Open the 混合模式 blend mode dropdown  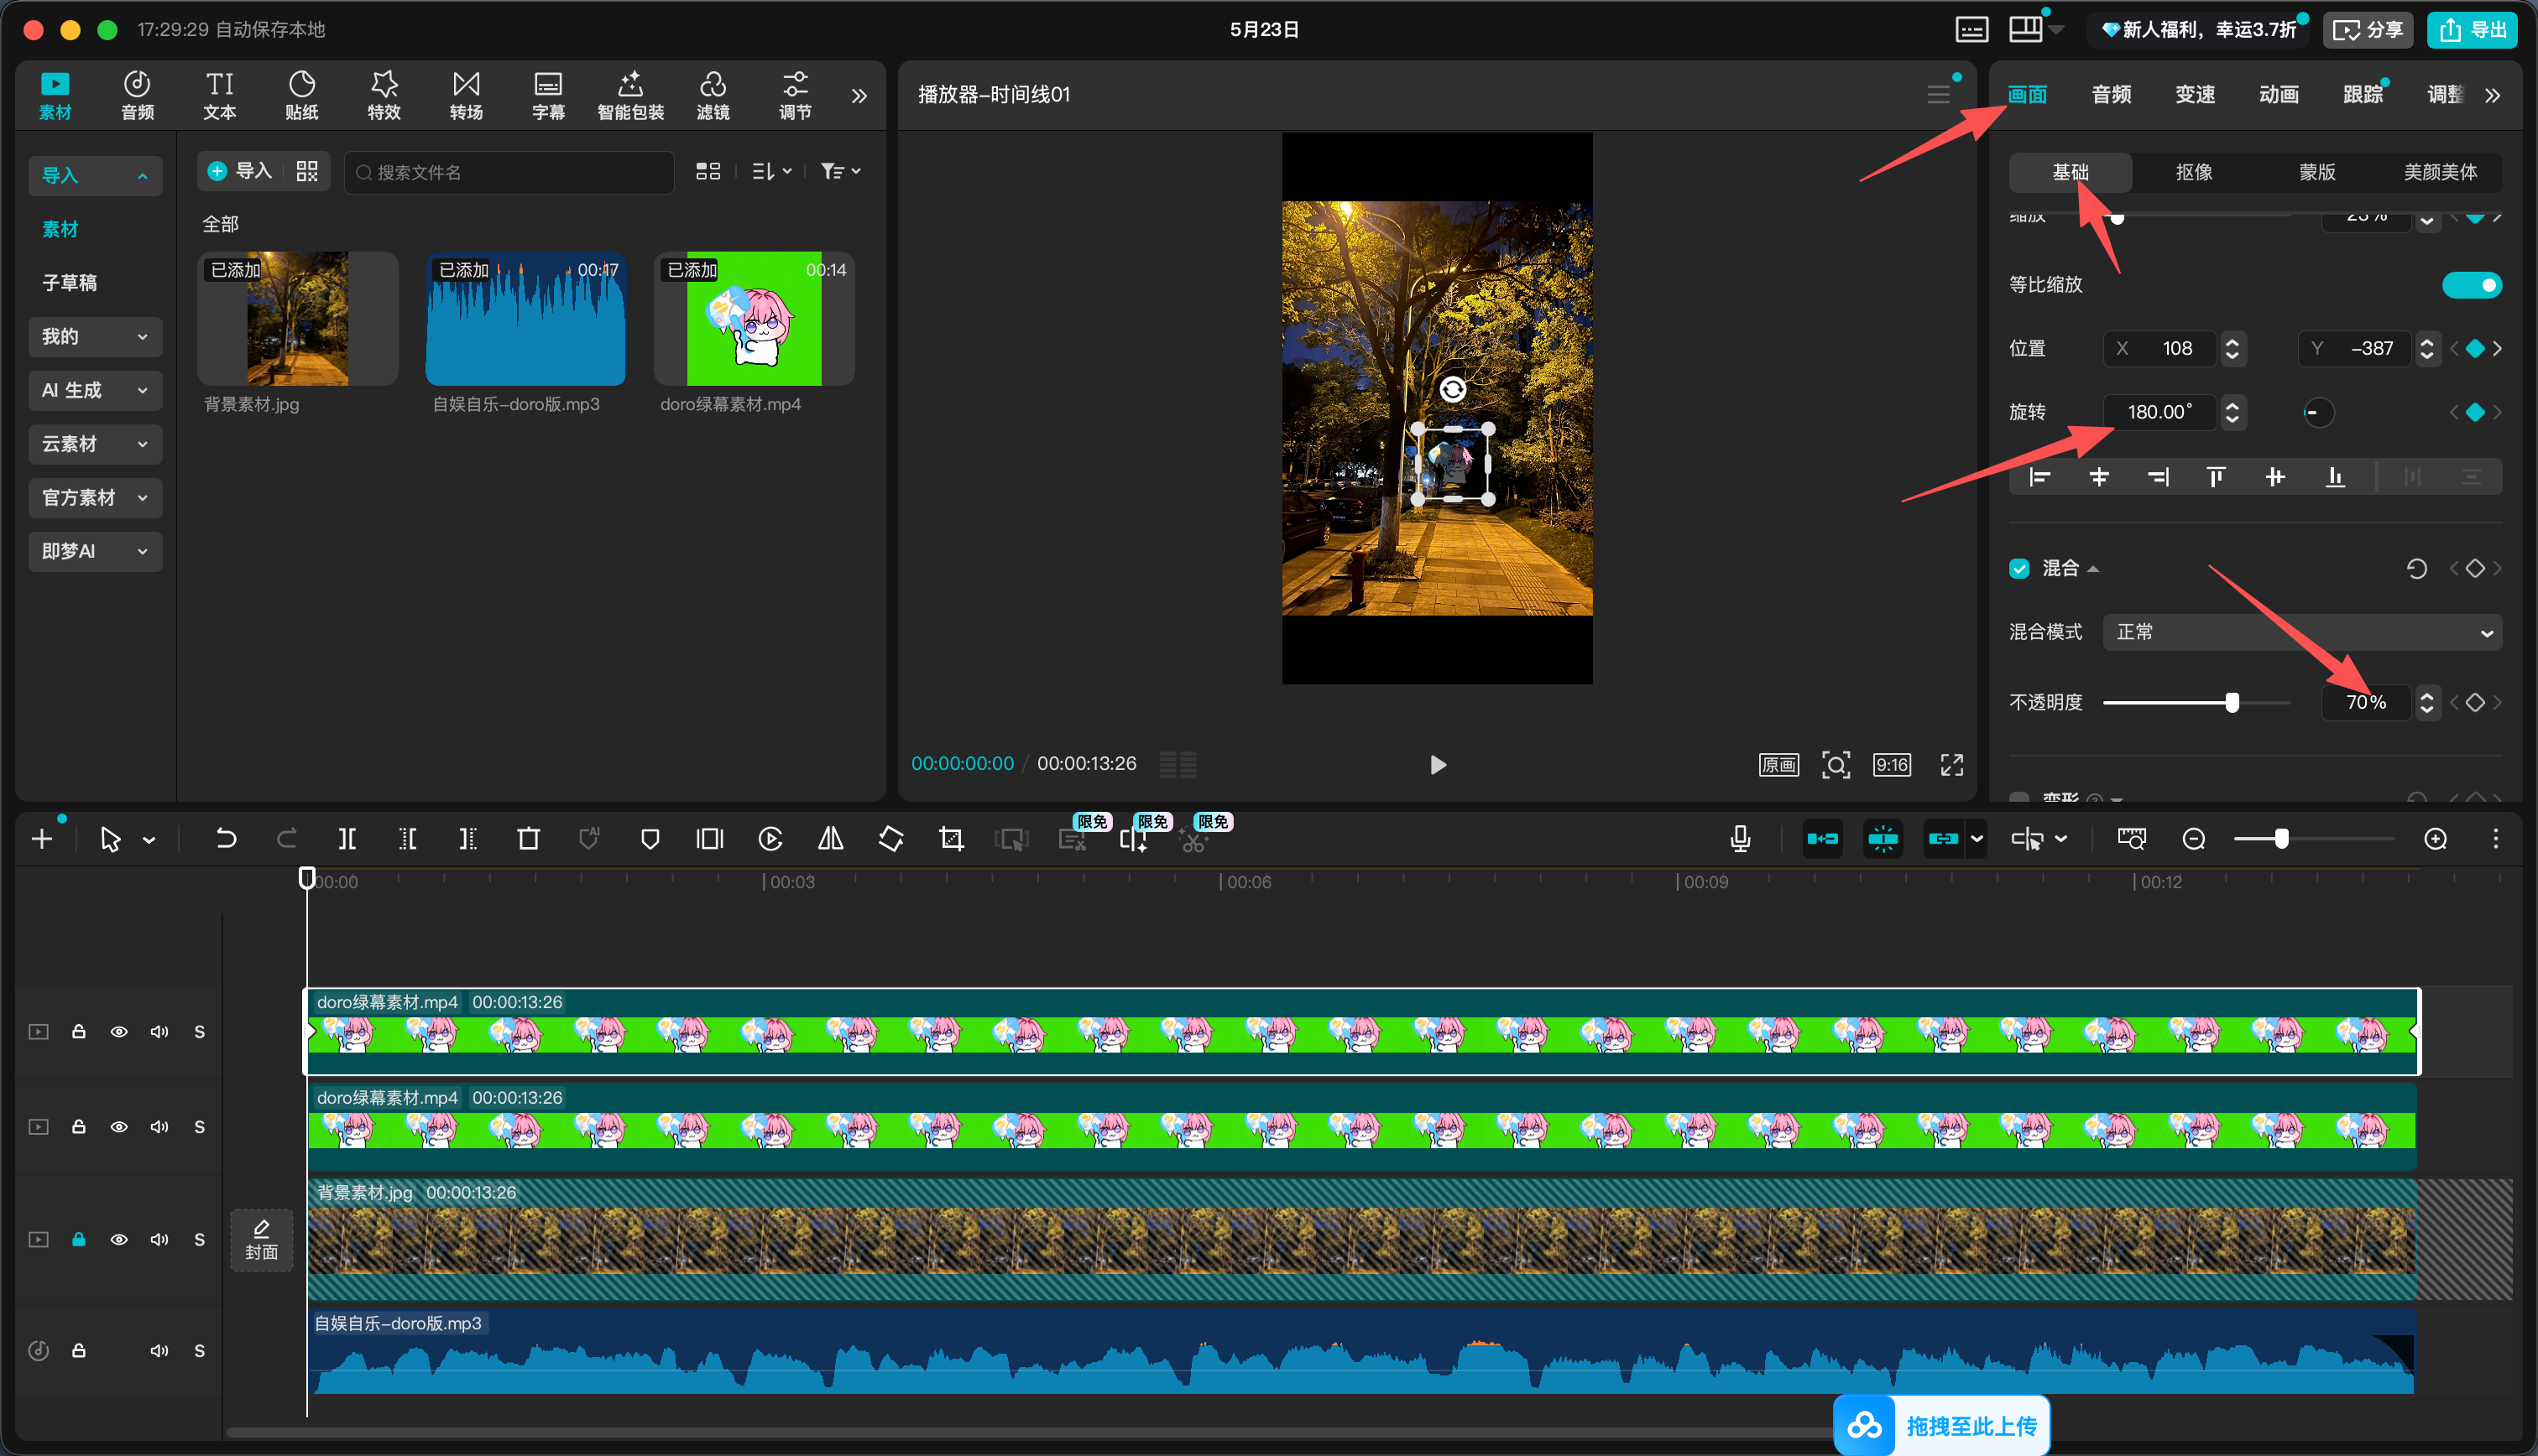pos(2302,632)
